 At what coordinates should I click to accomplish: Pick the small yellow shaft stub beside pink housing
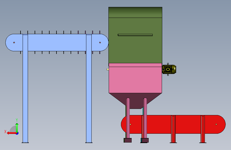pos(108,69)
